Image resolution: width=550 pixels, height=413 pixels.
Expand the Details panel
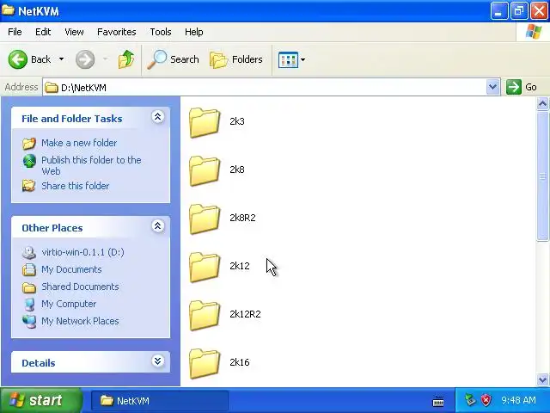point(157,361)
